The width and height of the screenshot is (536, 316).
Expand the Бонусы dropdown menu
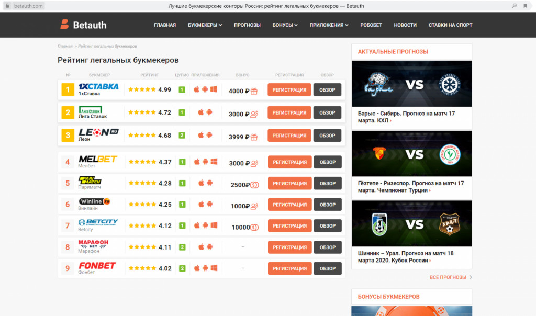point(285,25)
